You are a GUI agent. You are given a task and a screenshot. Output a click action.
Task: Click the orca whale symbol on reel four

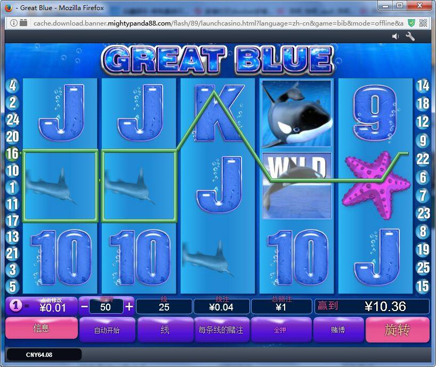(297, 113)
